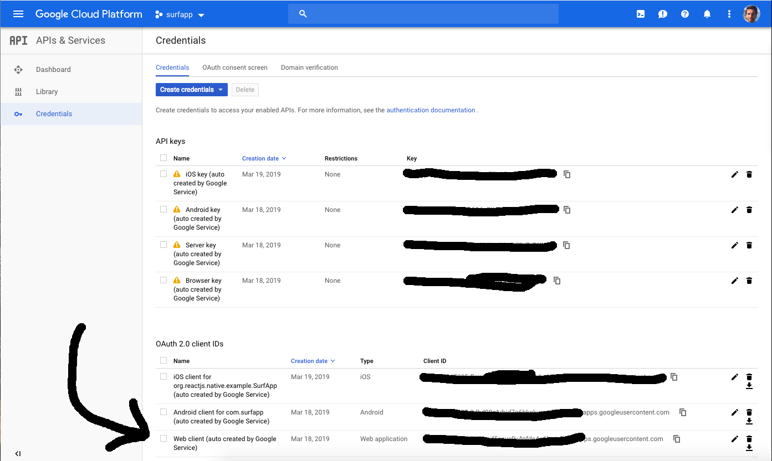772x461 pixels.
Task: Send feedback via the feedback icon
Action: click(x=663, y=14)
